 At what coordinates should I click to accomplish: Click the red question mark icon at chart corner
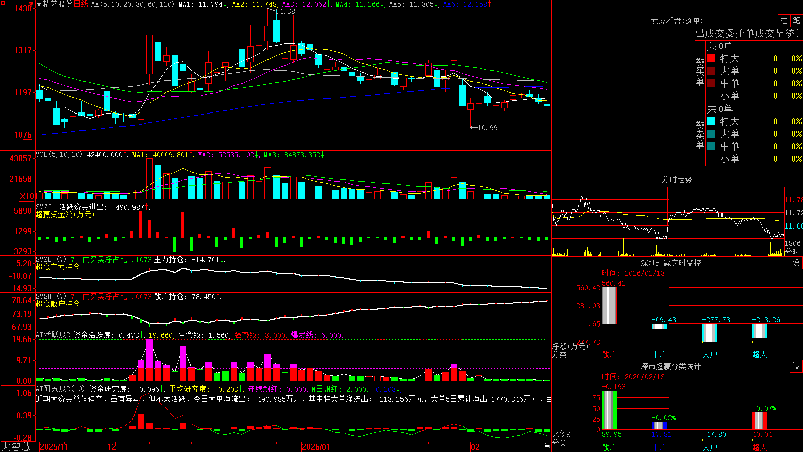coord(31,4)
